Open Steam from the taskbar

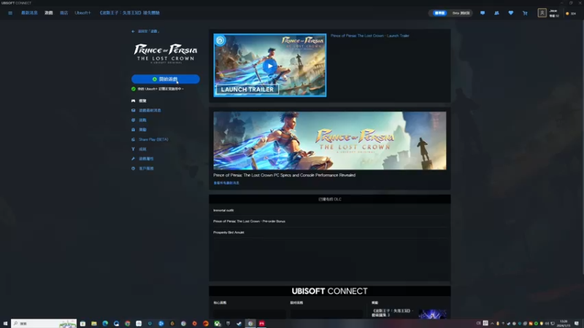(239, 324)
